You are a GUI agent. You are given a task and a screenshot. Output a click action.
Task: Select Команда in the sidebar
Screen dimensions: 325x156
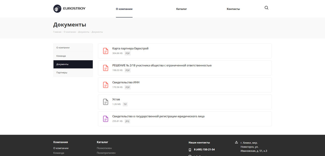61,56
